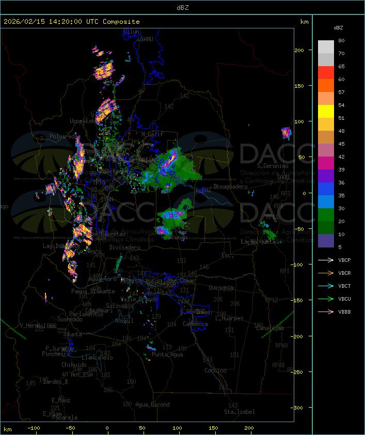Click the VBCT legend label

[x=344, y=286]
